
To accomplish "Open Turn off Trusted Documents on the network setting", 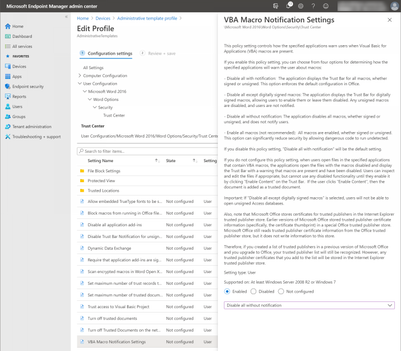I will tap(124, 330).
